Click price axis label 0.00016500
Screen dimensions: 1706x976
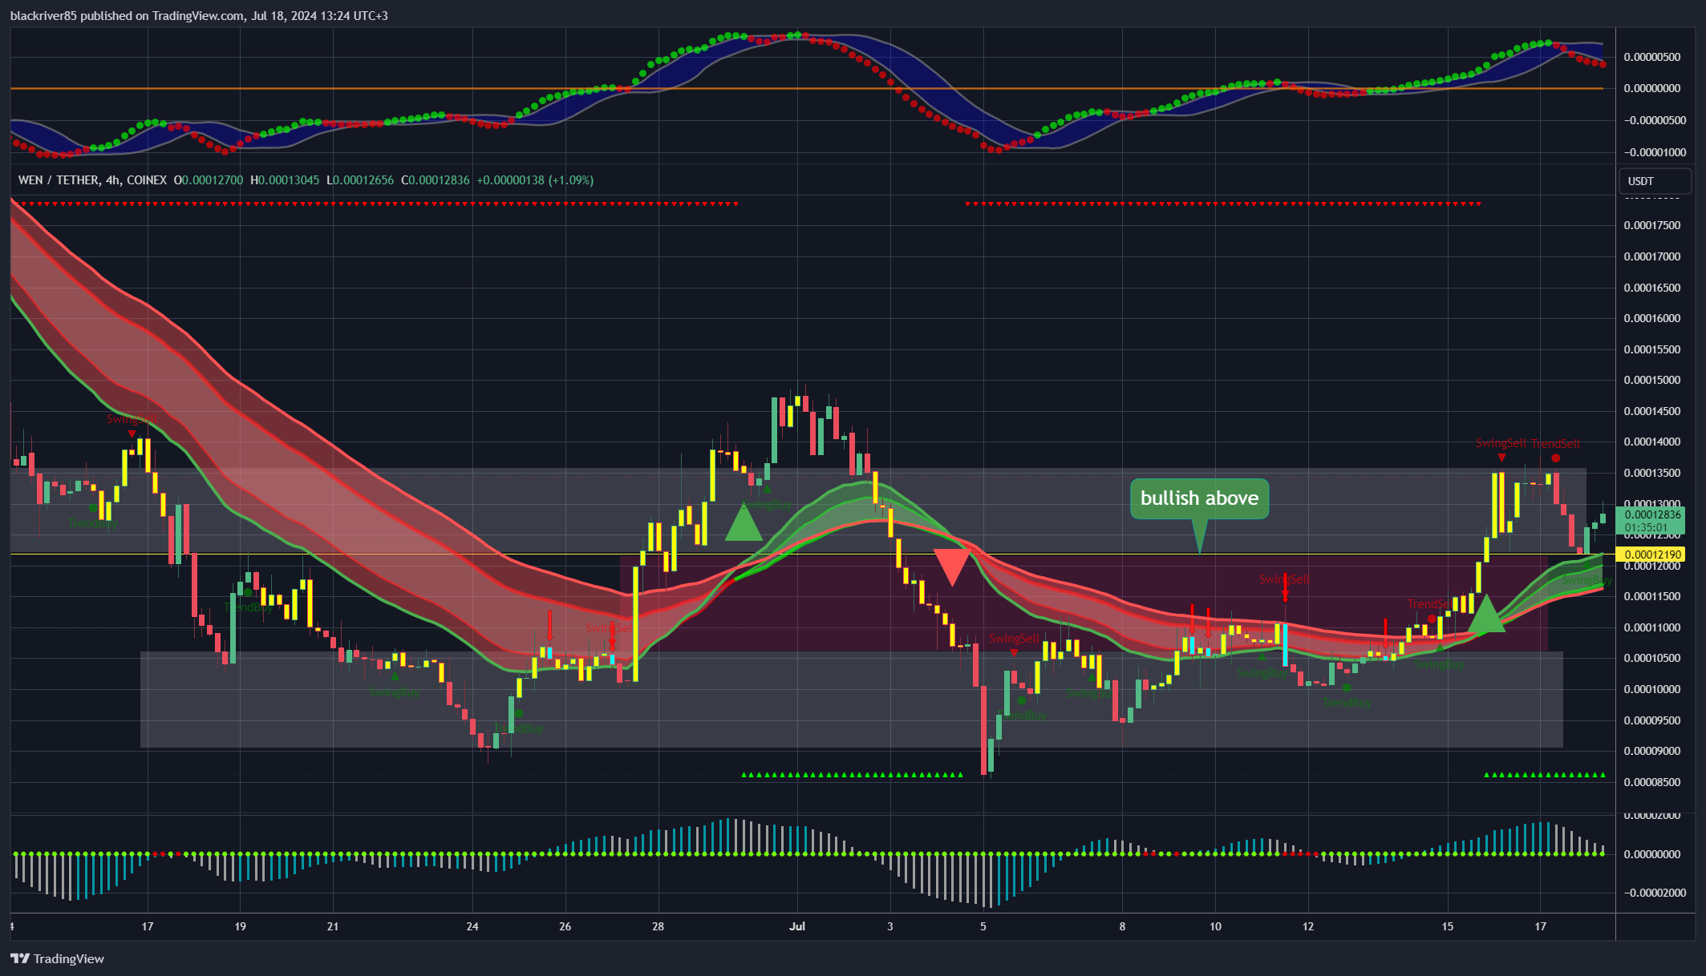pyautogui.click(x=1651, y=288)
